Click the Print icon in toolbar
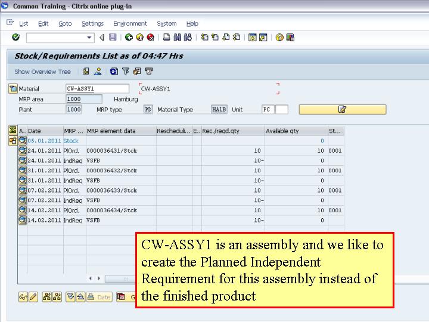This screenshot has height=322, width=429. (x=167, y=37)
